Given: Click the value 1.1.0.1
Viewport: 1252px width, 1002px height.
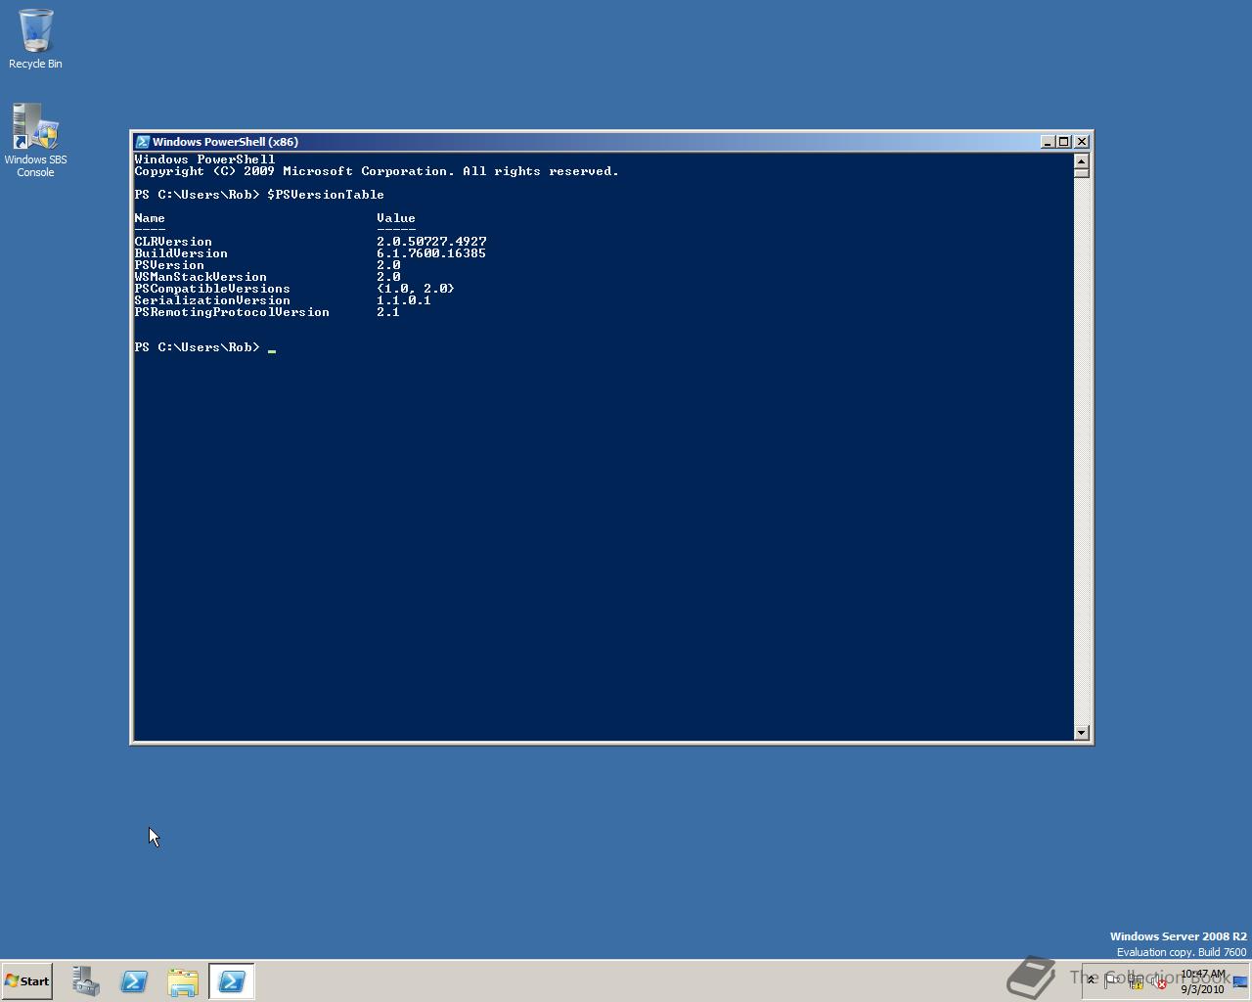Looking at the screenshot, I should point(404,300).
